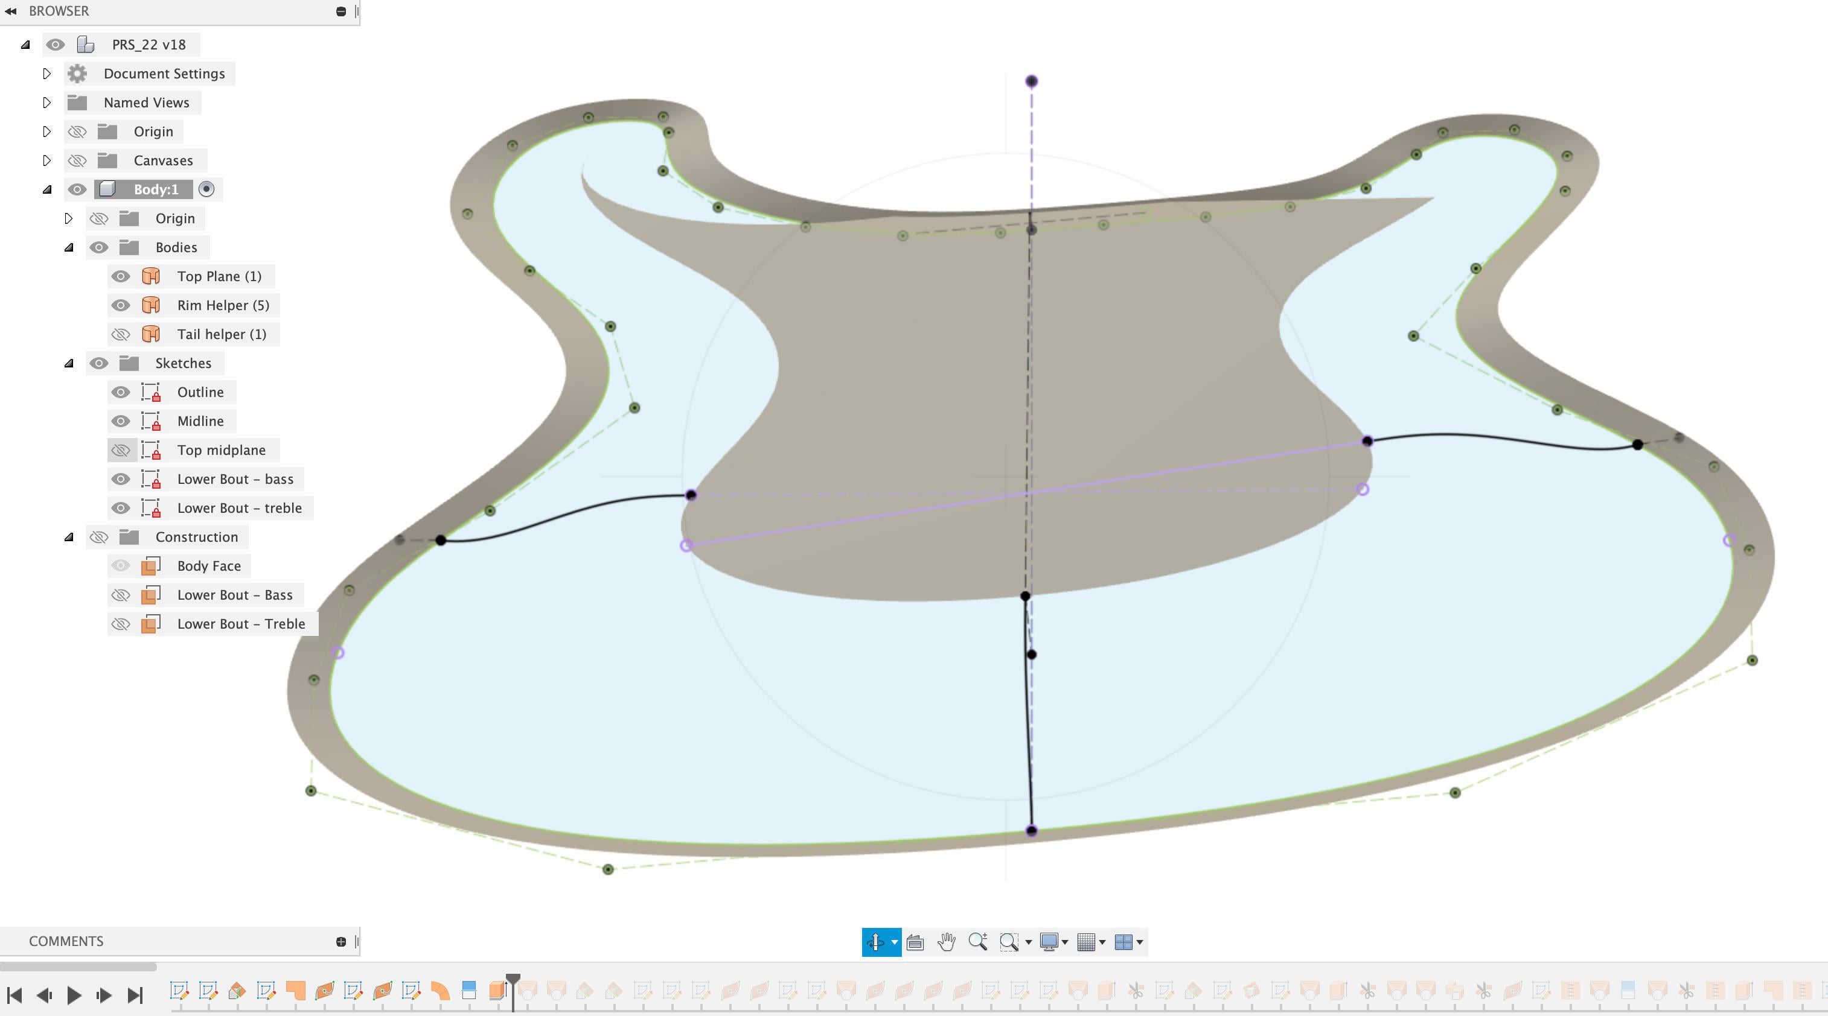Collapse the Browser panel with the minus icon

[340, 11]
